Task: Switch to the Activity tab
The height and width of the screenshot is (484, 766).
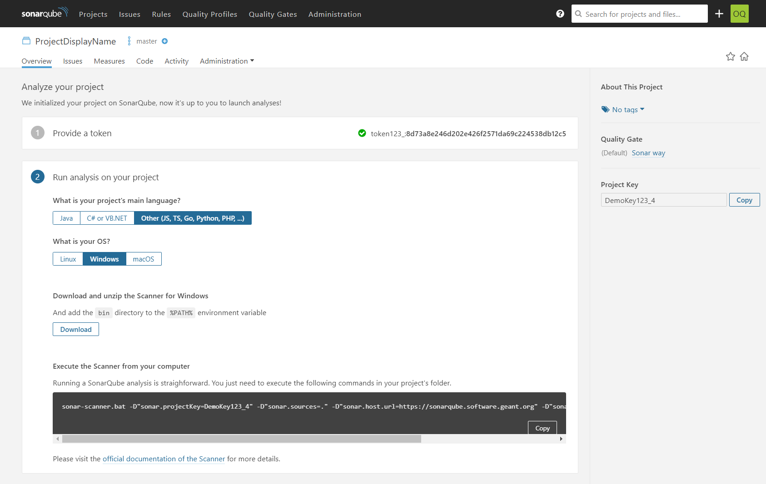Action: [x=177, y=61]
